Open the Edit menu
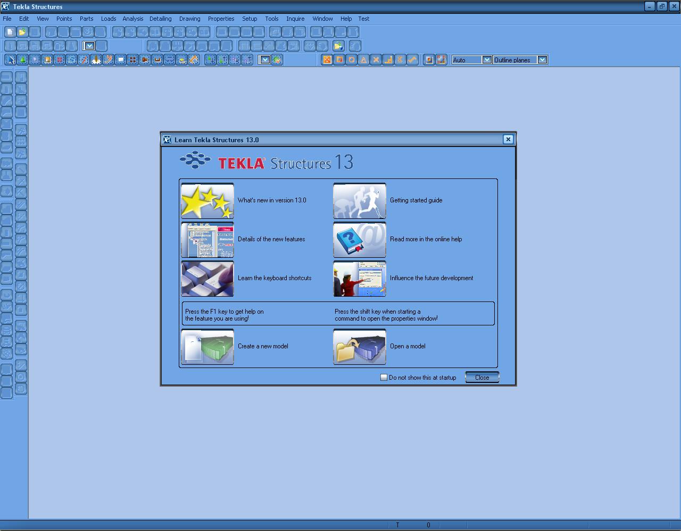The image size is (681, 531). point(24,19)
